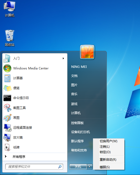Click the 纸牌 label text
The height and width of the screenshot is (175, 140).
16,147
